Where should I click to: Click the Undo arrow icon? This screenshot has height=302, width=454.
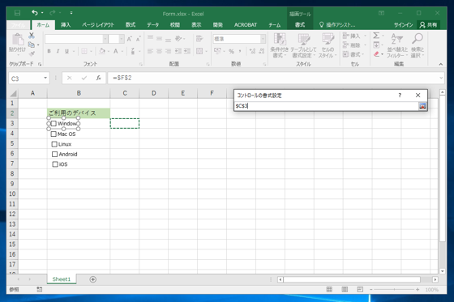(x=35, y=13)
